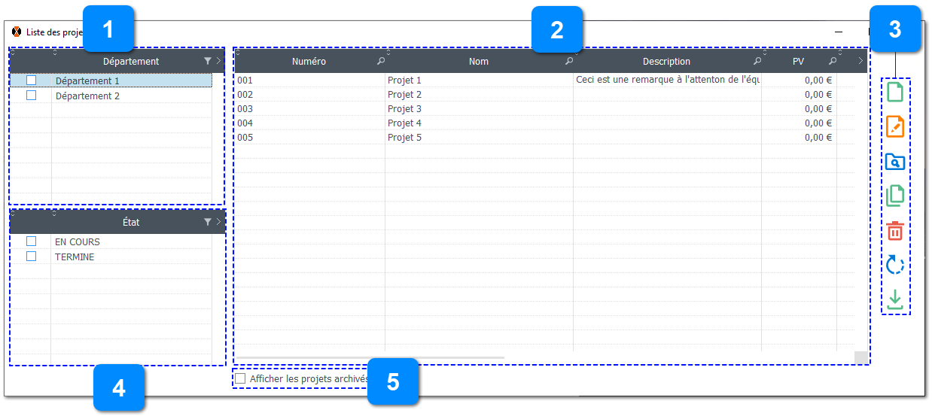Edit project using the orange pencil document icon
The height and width of the screenshot is (419, 932).
click(x=894, y=126)
